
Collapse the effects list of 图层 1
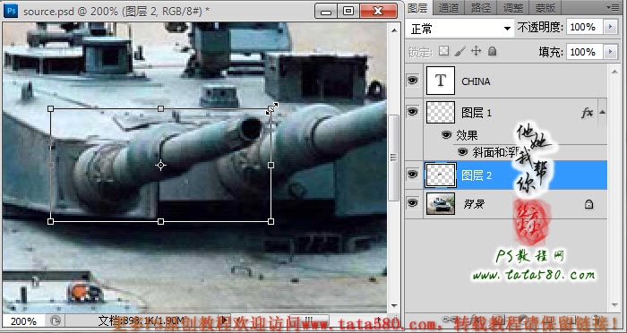[602, 112]
